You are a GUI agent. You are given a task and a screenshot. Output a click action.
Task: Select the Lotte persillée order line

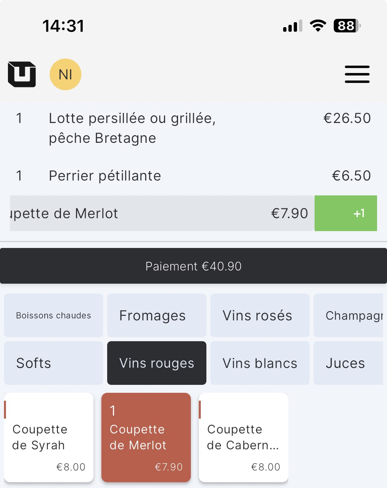click(x=193, y=128)
